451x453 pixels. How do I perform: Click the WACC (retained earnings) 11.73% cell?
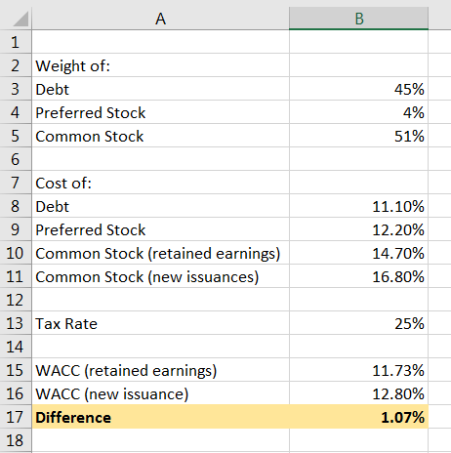pyautogui.click(x=358, y=370)
